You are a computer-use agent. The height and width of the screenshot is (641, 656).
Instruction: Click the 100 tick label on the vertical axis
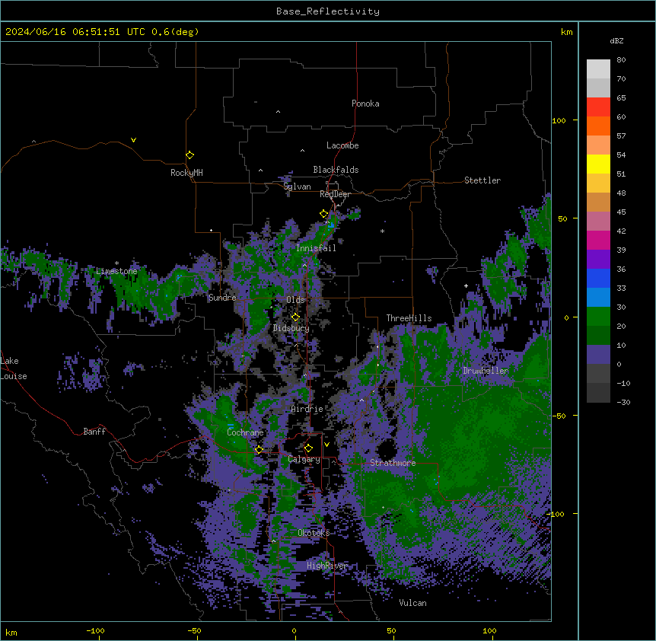[x=559, y=120]
